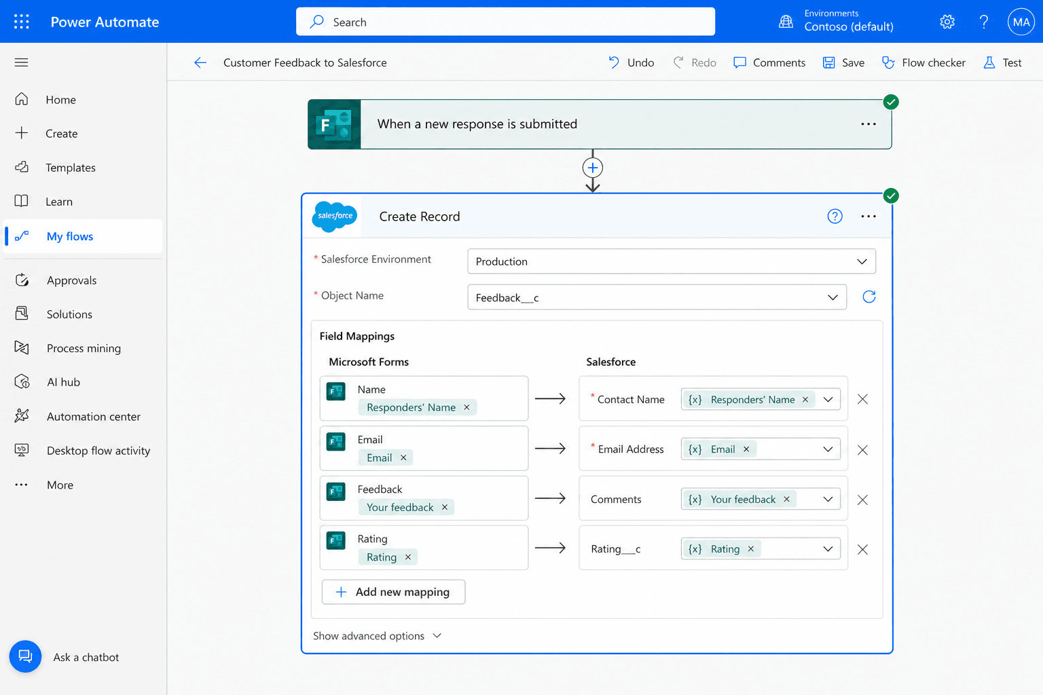Screen dimensions: 1043x695
Task: Remove Responders' Name token from Name field
Action: [466, 407]
